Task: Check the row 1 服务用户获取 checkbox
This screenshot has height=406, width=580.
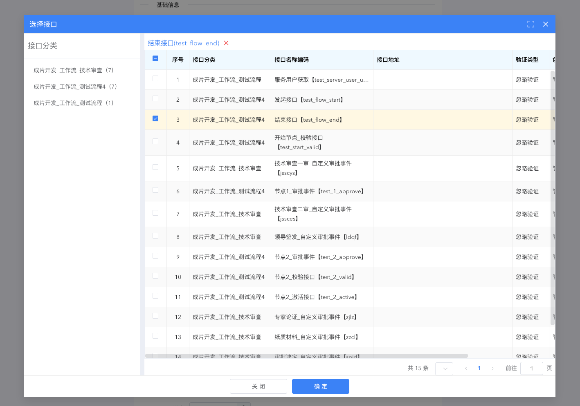Action: (155, 78)
